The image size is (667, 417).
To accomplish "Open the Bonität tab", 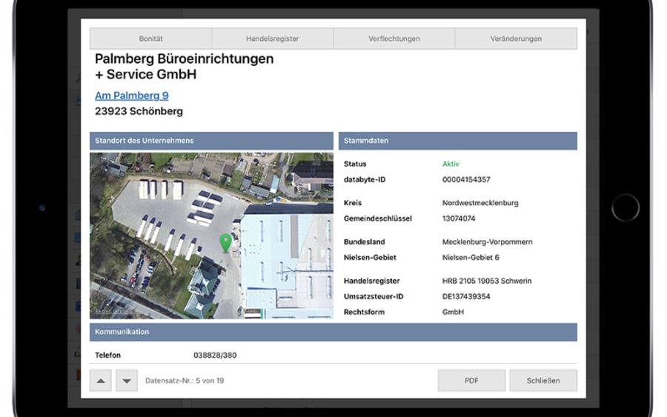I will click(x=150, y=39).
